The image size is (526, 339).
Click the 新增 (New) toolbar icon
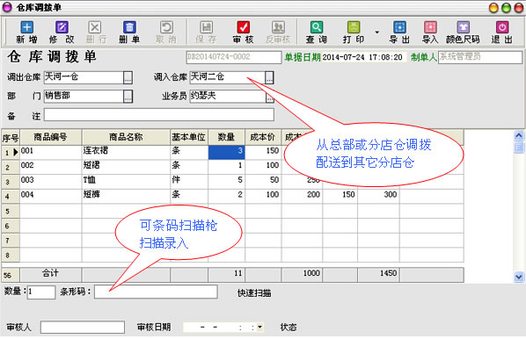(27, 27)
